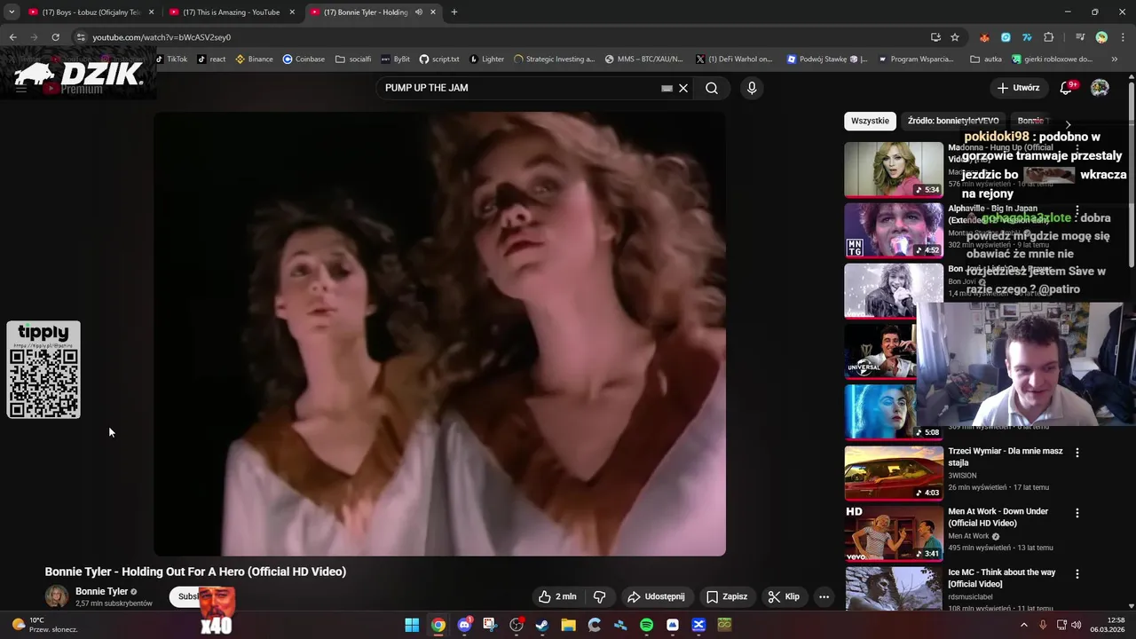This screenshot has height=639, width=1136.
Task: Reload the current page
Action: (x=55, y=37)
